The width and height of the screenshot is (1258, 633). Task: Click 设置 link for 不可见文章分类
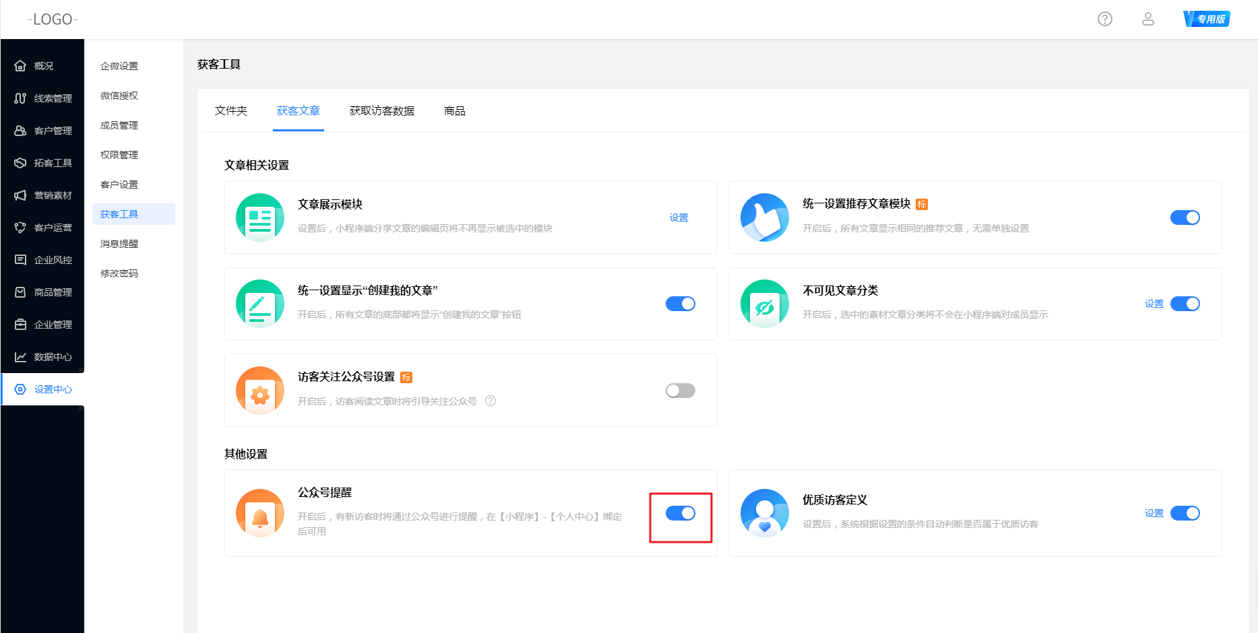1154,304
